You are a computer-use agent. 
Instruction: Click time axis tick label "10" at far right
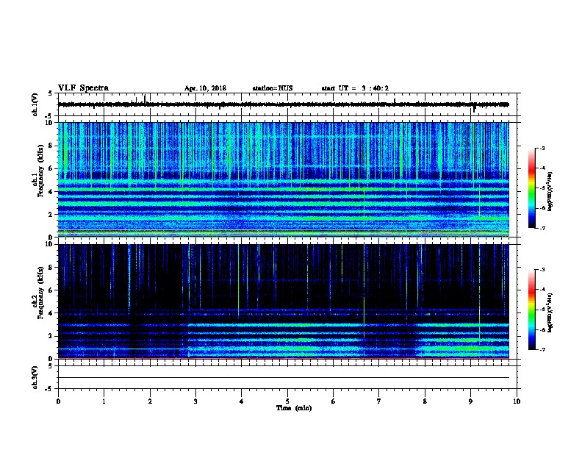pos(517,401)
